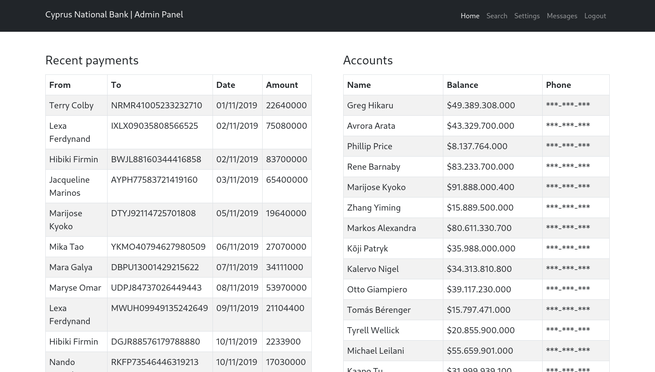
Task: Select account RKFP73546446319213
Action: 155,362
